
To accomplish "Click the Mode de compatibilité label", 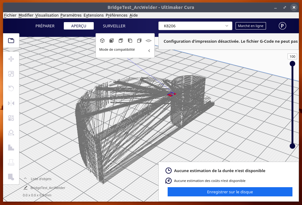I will (x=117, y=49).
